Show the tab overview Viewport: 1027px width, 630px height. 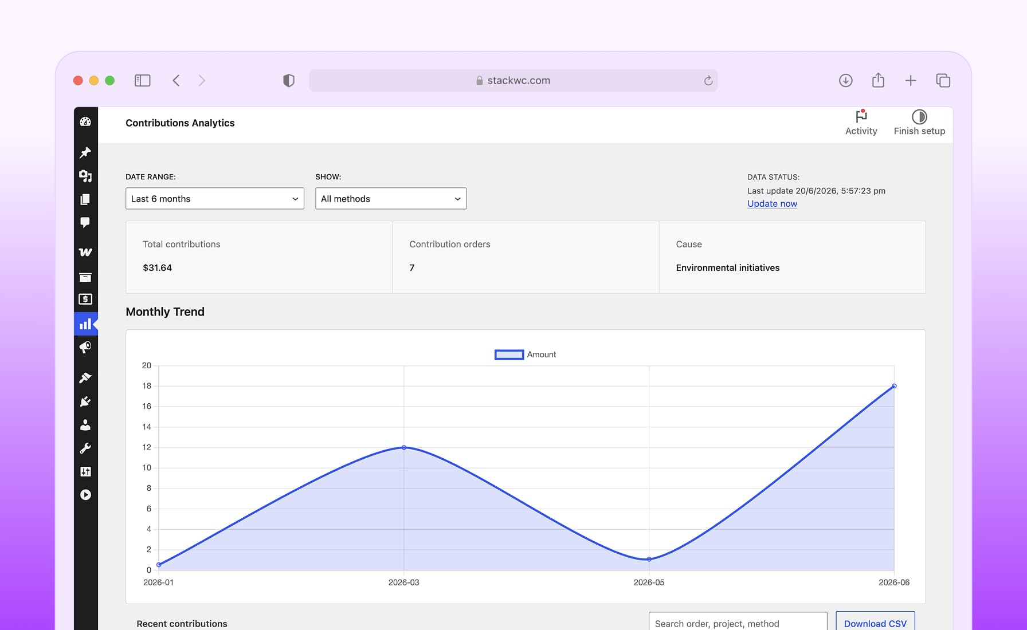pyautogui.click(x=943, y=81)
